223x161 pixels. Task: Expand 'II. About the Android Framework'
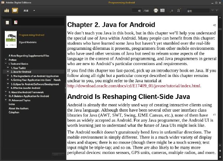click(x=6, y=92)
